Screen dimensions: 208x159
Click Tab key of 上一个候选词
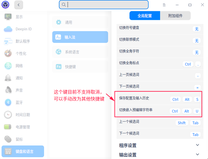pos(195,123)
